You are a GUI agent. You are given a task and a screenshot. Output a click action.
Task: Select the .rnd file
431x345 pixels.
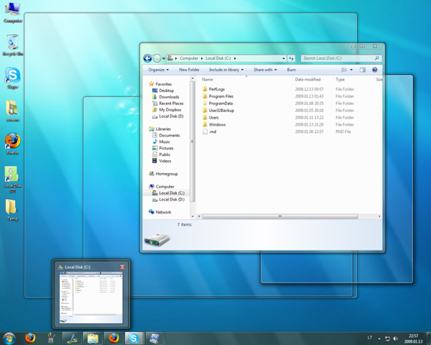tap(210, 132)
